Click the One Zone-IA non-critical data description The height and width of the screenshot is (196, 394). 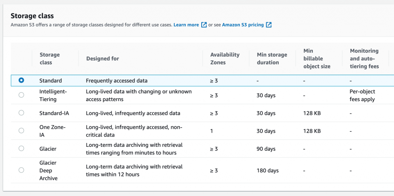(x=134, y=131)
